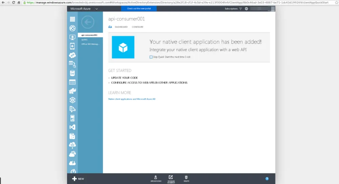Viewport: 339px width, 184px height.
Task: Click the Microsoft Azure logo text
Action: pyautogui.click(x=80, y=9)
